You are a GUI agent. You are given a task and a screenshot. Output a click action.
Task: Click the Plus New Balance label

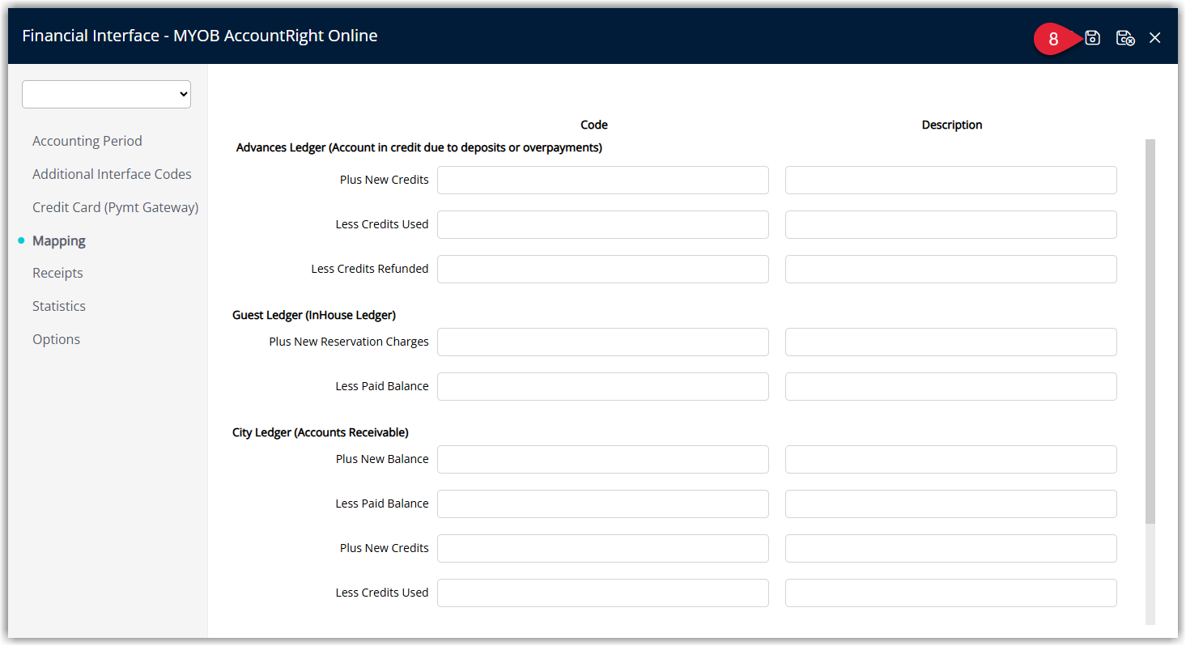click(x=382, y=459)
